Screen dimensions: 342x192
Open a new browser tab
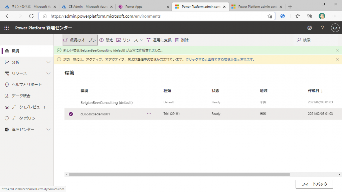290,7
